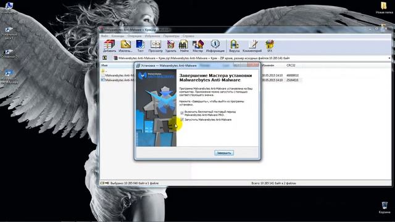
Task: Click the Вирусы (Virus scan) toolbar icon
Action: [x=235, y=46]
